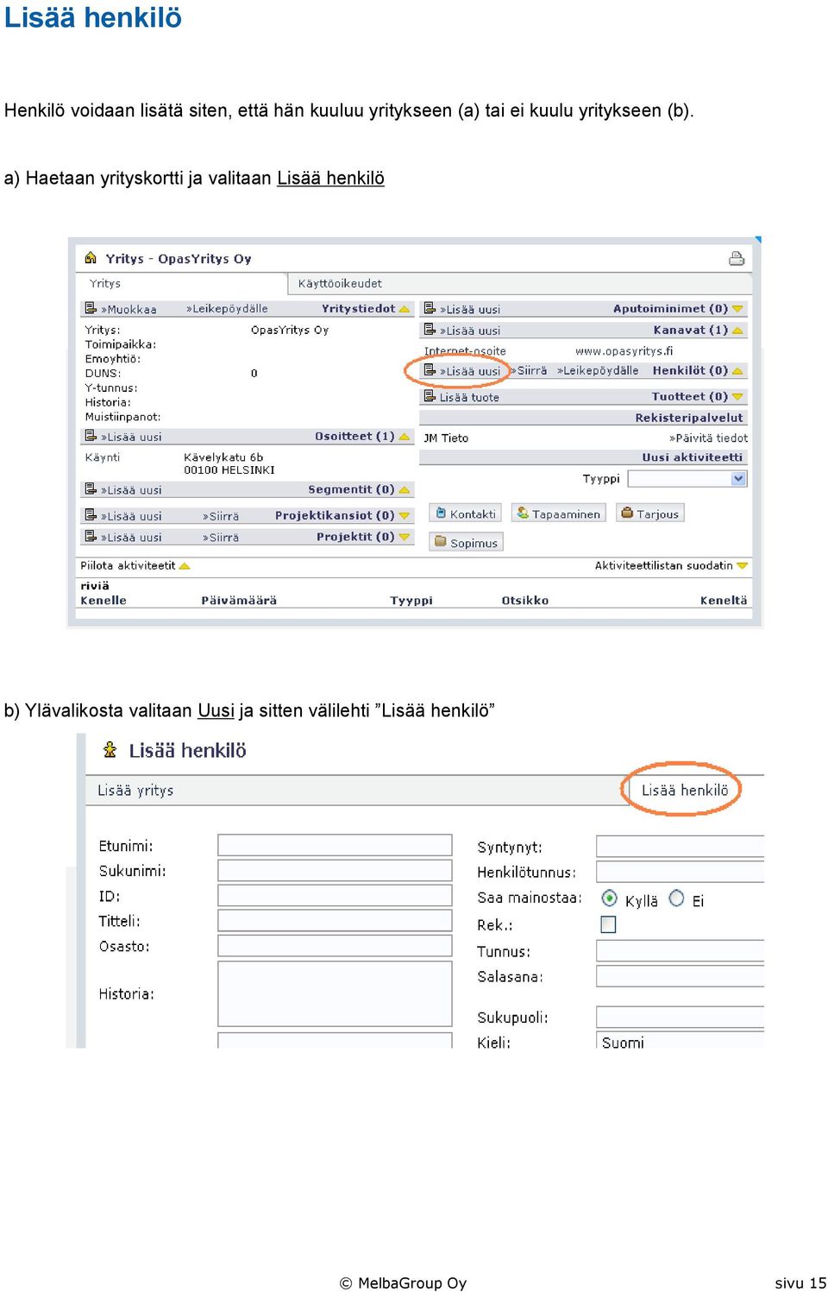Click the Etunimi input field
The height and width of the screenshot is (1292, 828).
(335, 845)
